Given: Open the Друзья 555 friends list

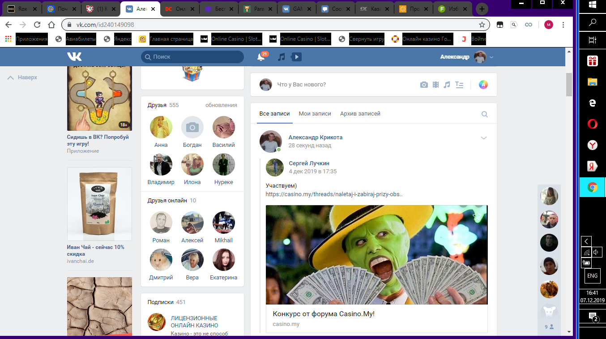Looking at the screenshot, I should coord(161,105).
